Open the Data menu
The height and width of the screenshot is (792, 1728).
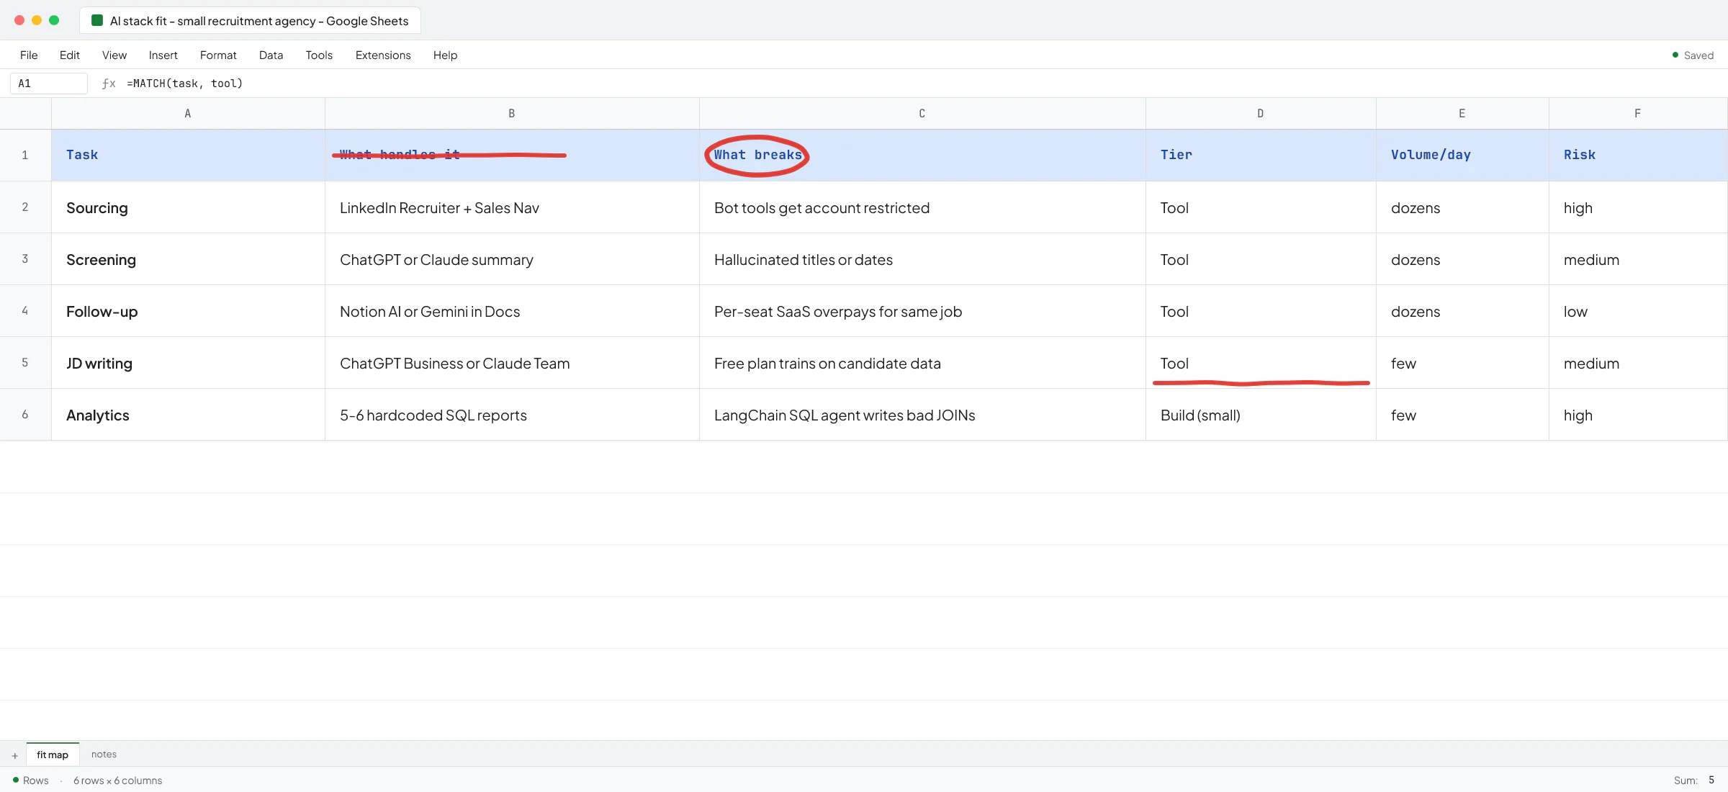pos(271,55)
